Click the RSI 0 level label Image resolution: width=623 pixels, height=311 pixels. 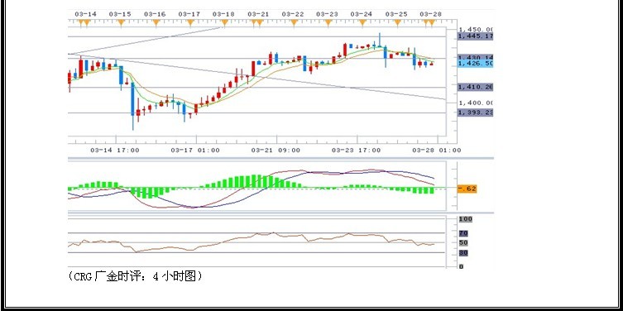point(462,266)
